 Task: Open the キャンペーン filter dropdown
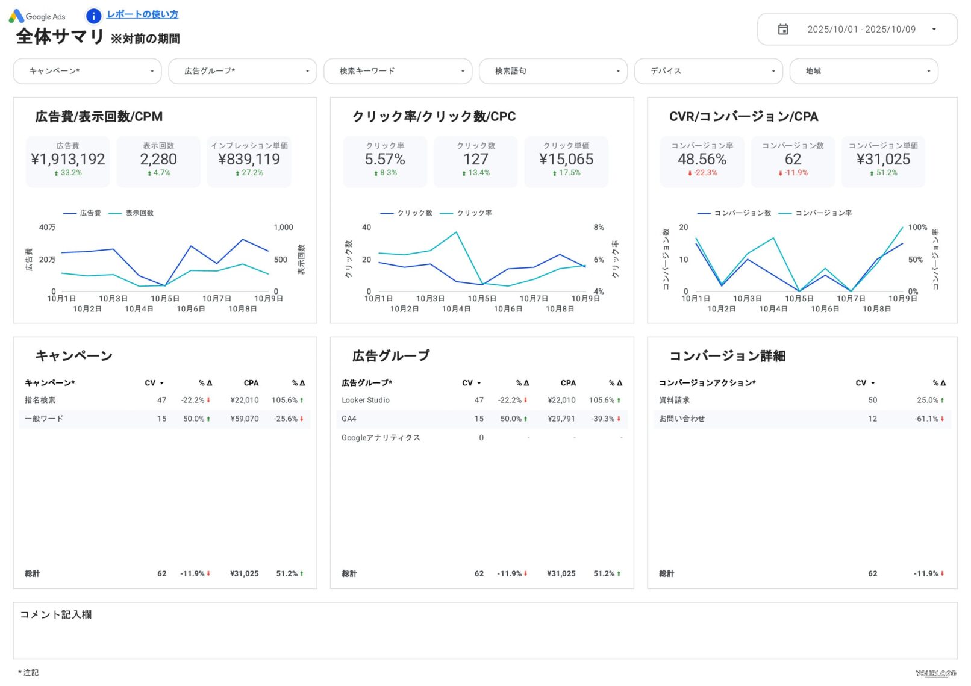coord(87,71)
